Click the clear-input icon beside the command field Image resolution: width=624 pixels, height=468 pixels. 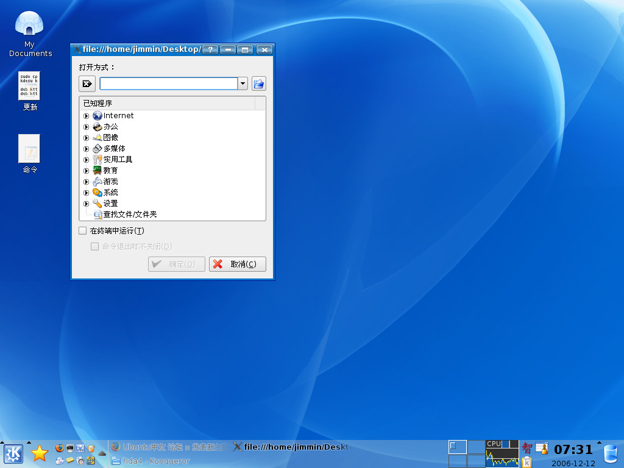(x=87, y=83)
